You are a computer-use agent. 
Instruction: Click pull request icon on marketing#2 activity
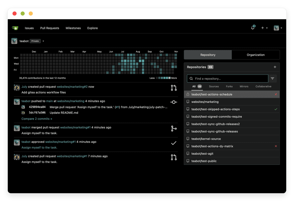pyautogui.click(x=174, y=88)
